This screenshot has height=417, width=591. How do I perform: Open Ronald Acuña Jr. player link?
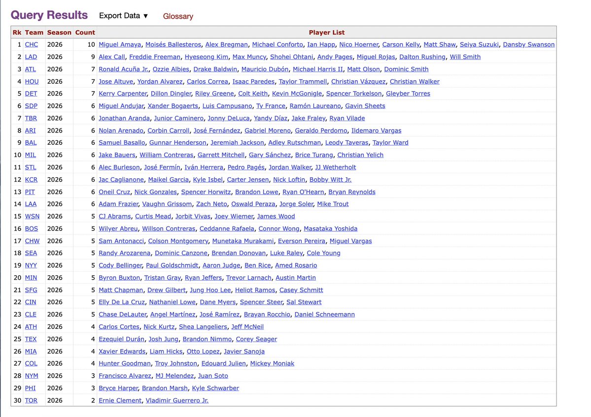123,69
